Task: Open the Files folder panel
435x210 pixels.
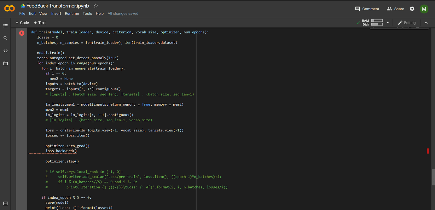Action: [x=5, y=63]
